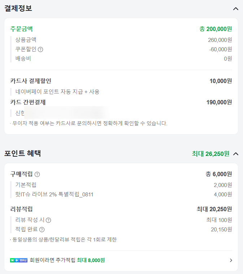This screenshot has height=274, width=243.
Task: Collapse the 포인트 혜택 section chevron
Action: [236, 154]
